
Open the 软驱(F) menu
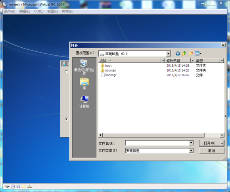[x=52, y=11]
